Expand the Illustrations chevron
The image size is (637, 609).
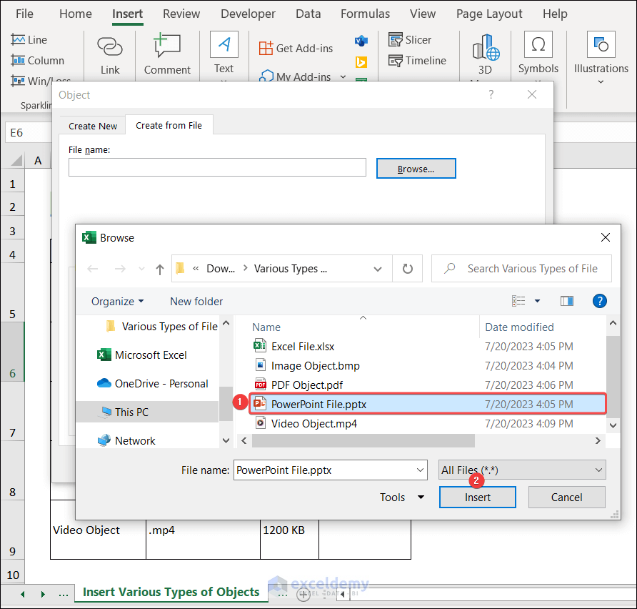[601, 81]
